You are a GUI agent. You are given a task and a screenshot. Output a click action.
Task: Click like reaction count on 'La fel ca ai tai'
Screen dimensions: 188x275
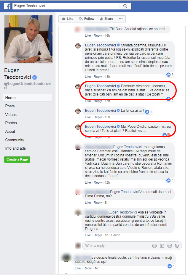[x=149, y=111]
